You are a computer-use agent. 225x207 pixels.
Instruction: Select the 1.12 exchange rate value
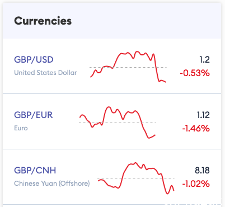(x=203, y=115)
